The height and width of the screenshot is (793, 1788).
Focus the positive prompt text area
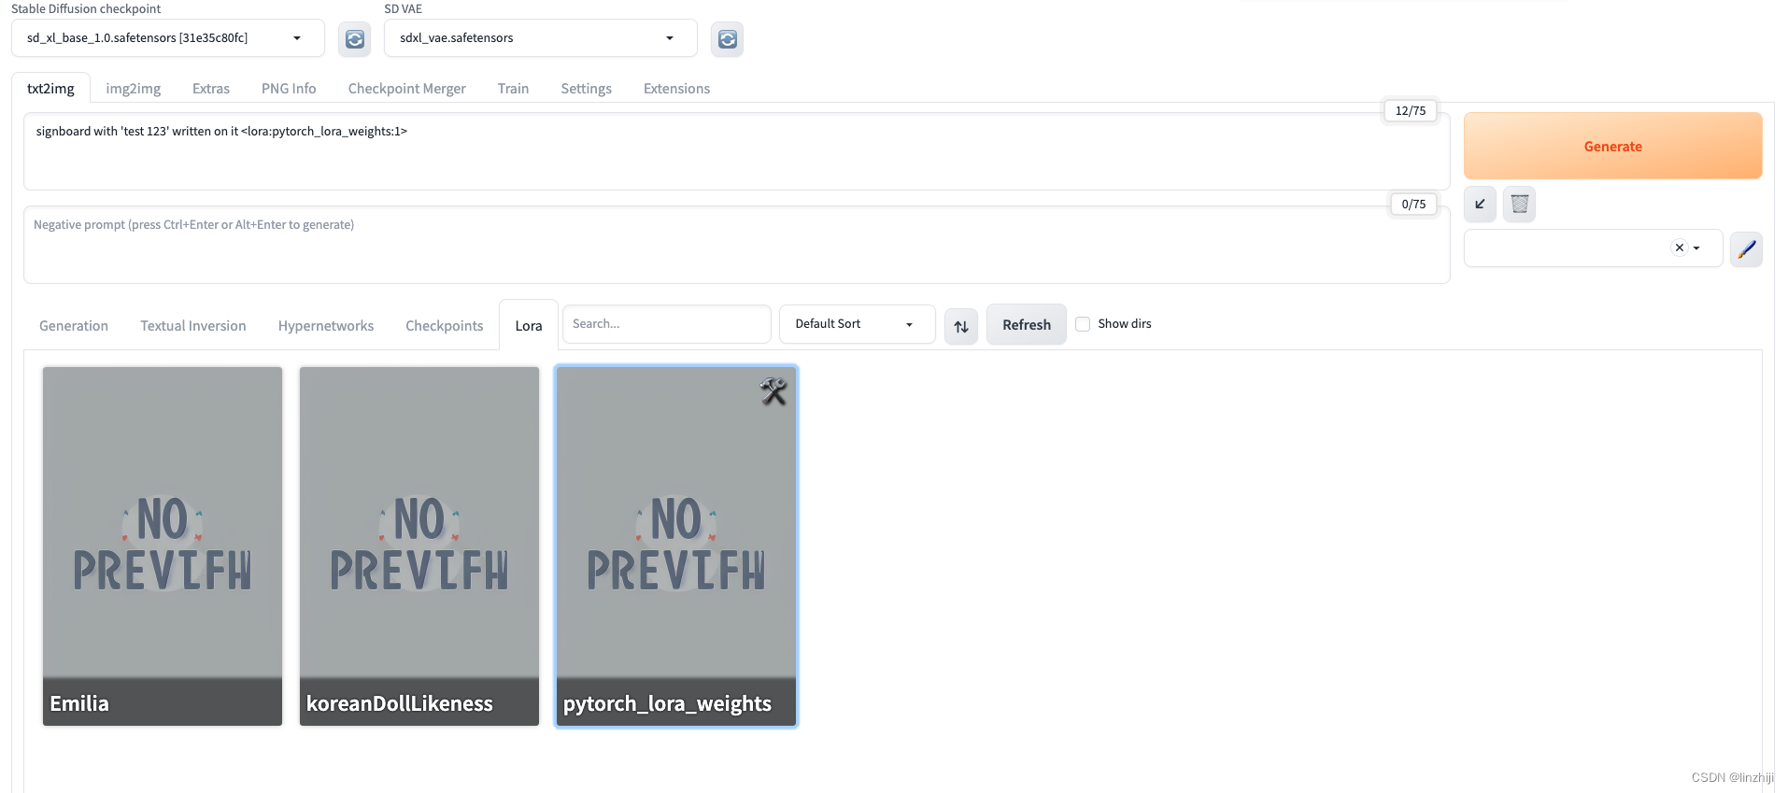pyautogui.click(x=737, y=151)
